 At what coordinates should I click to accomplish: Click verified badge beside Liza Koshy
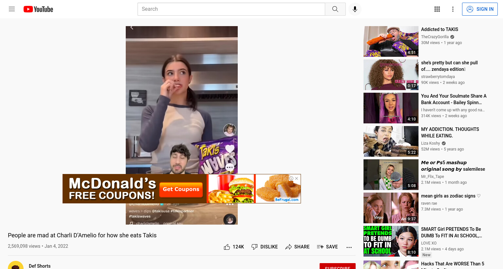point(444,143)
